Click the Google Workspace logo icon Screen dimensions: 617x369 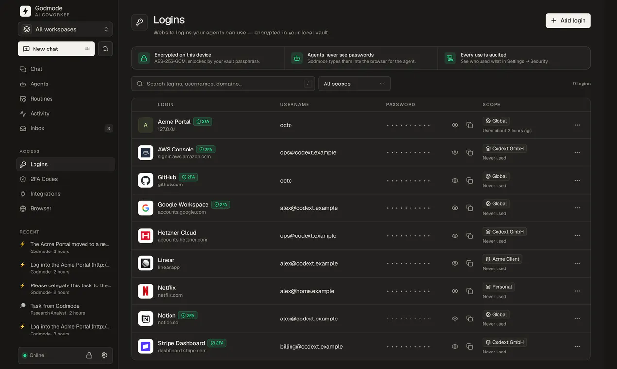click(146, 208)
